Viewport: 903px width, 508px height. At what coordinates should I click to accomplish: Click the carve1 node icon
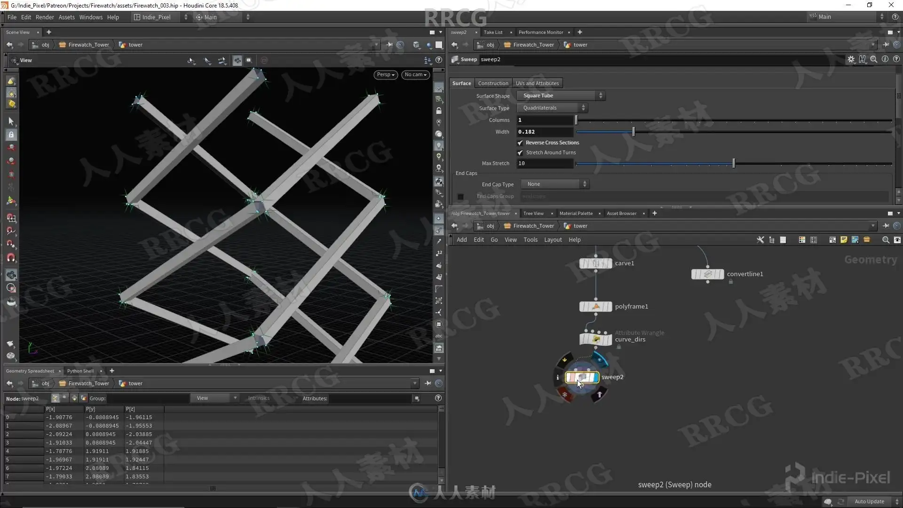595,263
